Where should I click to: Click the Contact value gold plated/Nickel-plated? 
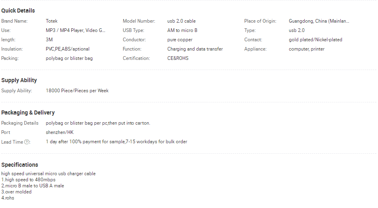pos(316,40)
